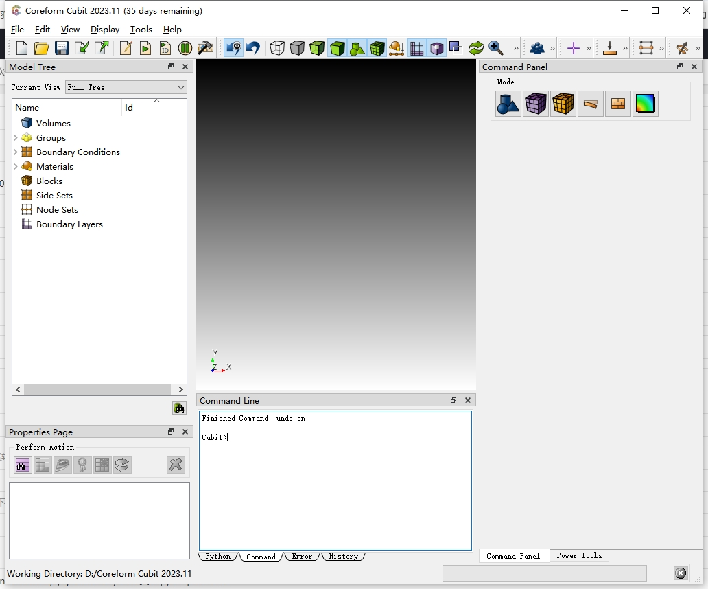Select purple Mesh mode in Command Panel
The image size is (708, 589).
pyautogui.click(x=536, y=104)
